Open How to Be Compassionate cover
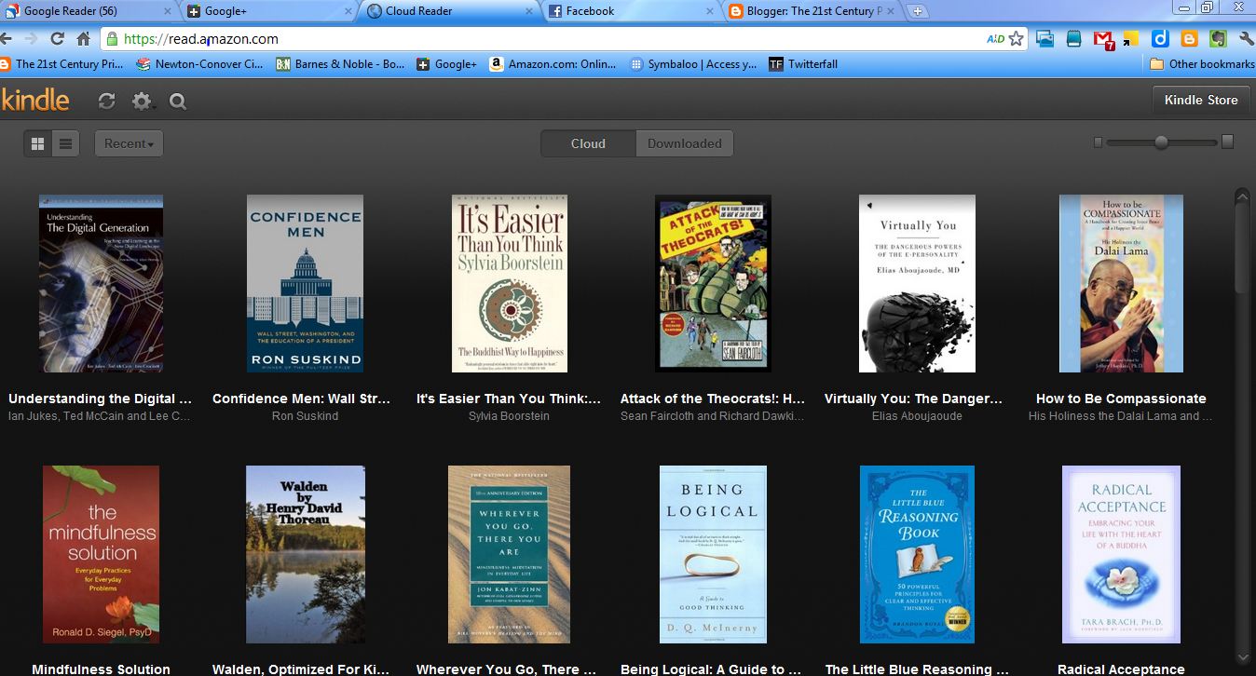The height and width of the screenshot is (676, 1256). click(x=1121, y=283)
